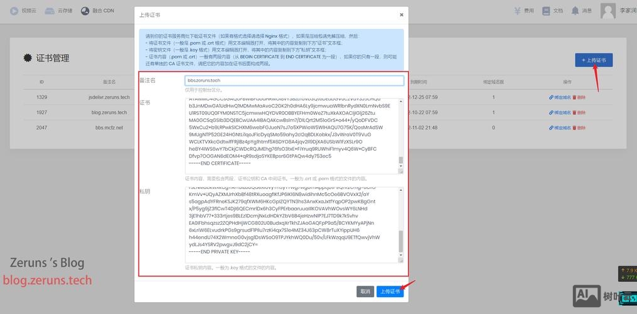Click the trash 删除 icon for blog.zeruns.tech

click(574, 112)
